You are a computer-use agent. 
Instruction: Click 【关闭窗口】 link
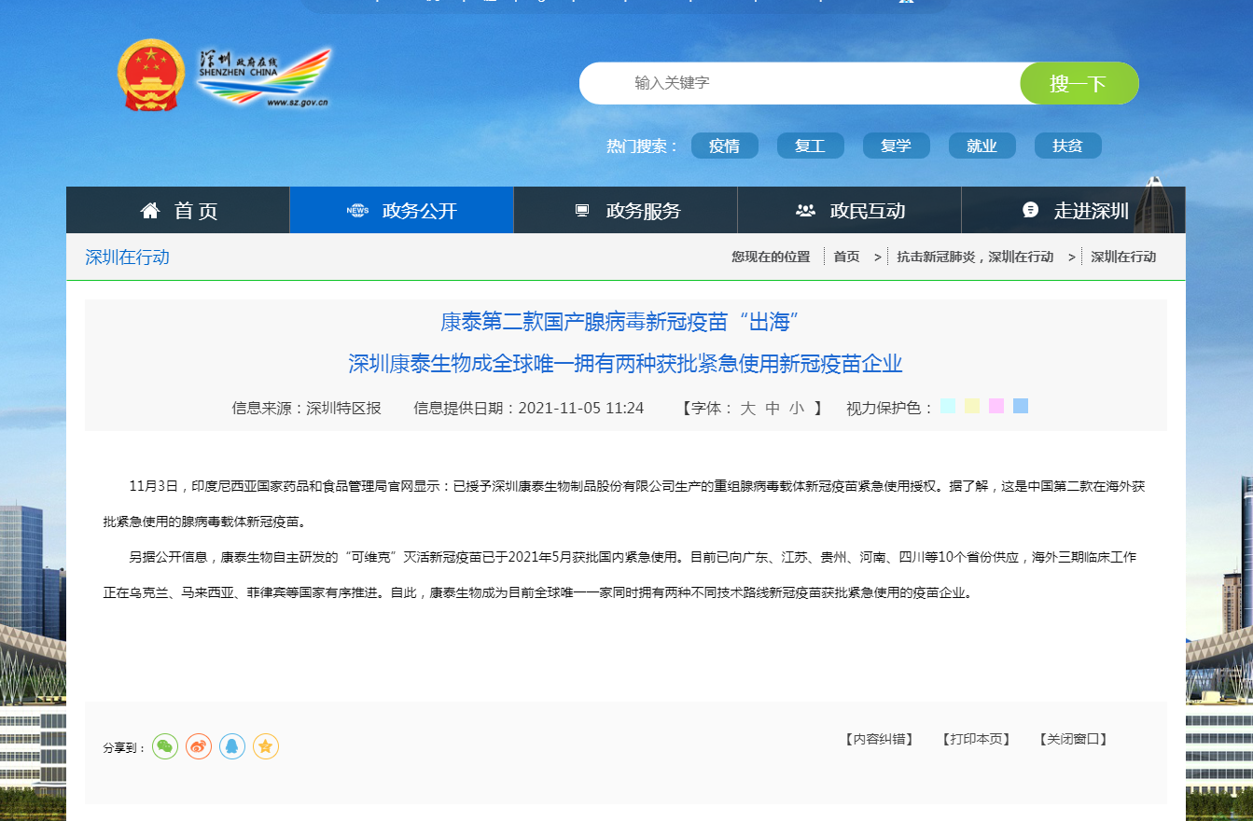[x=1073, y=739]
